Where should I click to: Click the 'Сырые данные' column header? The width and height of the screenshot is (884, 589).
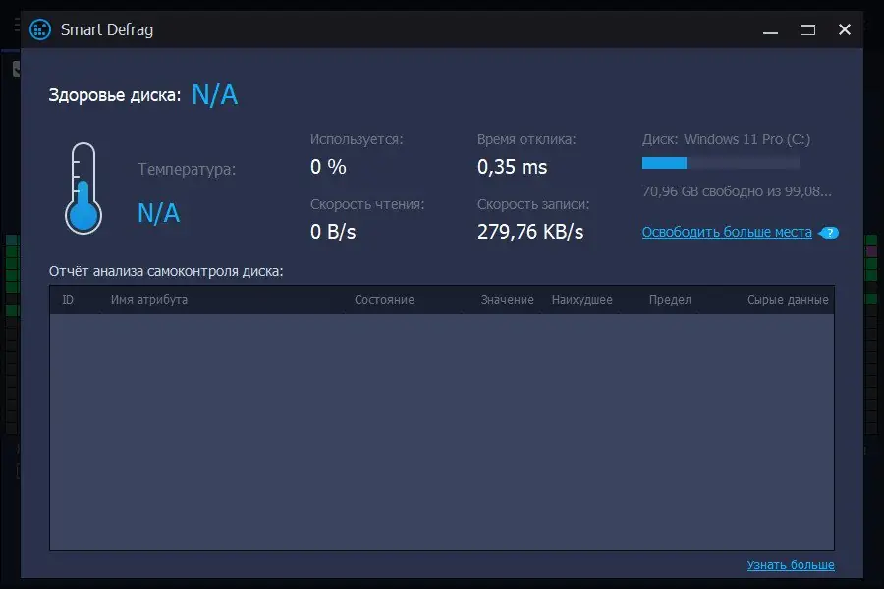[x=788, y=299]
